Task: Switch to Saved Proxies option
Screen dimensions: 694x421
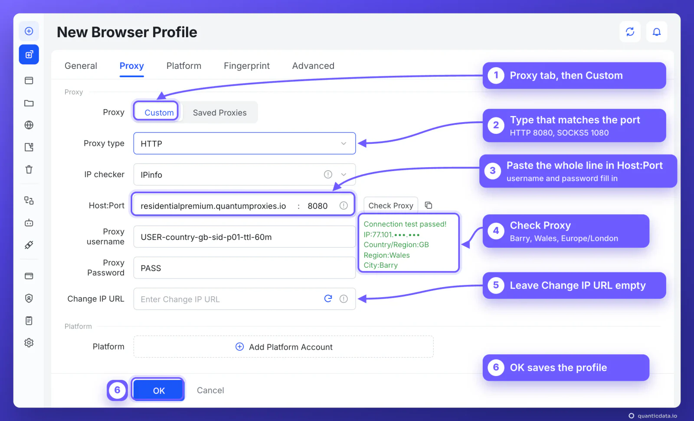Action: click(x=220, y=113)
